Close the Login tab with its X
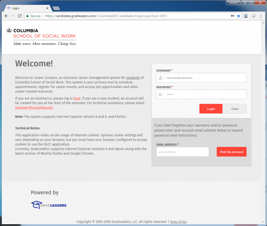The width and height of the screenshot is (267, 226). 47,8
